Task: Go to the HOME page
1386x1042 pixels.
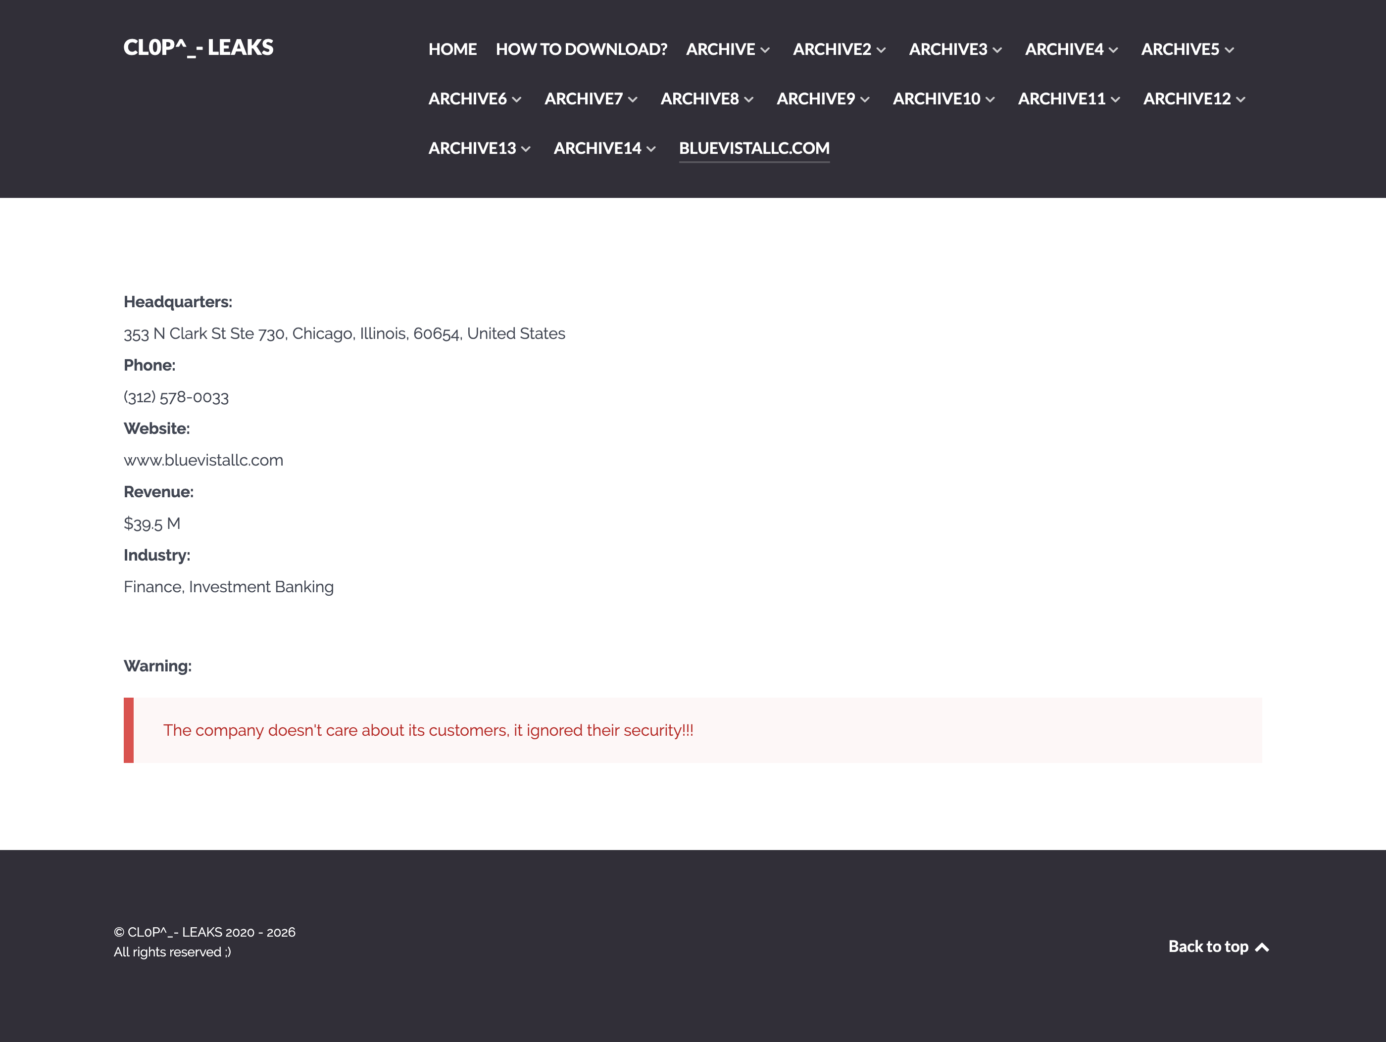Action: click(452, 49)
